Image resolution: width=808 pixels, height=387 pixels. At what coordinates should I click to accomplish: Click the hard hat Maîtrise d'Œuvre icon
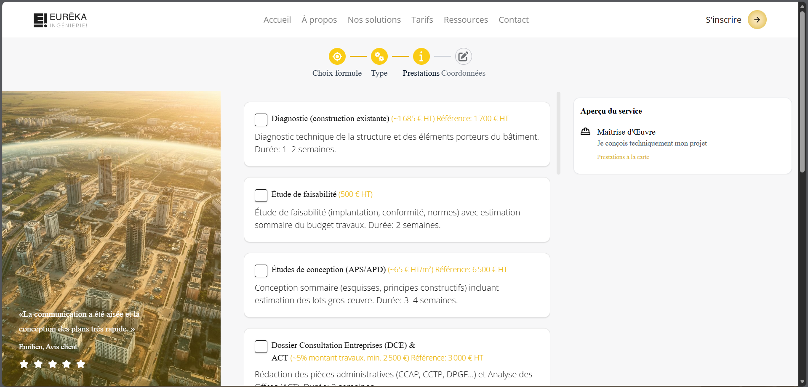[585, 132]
